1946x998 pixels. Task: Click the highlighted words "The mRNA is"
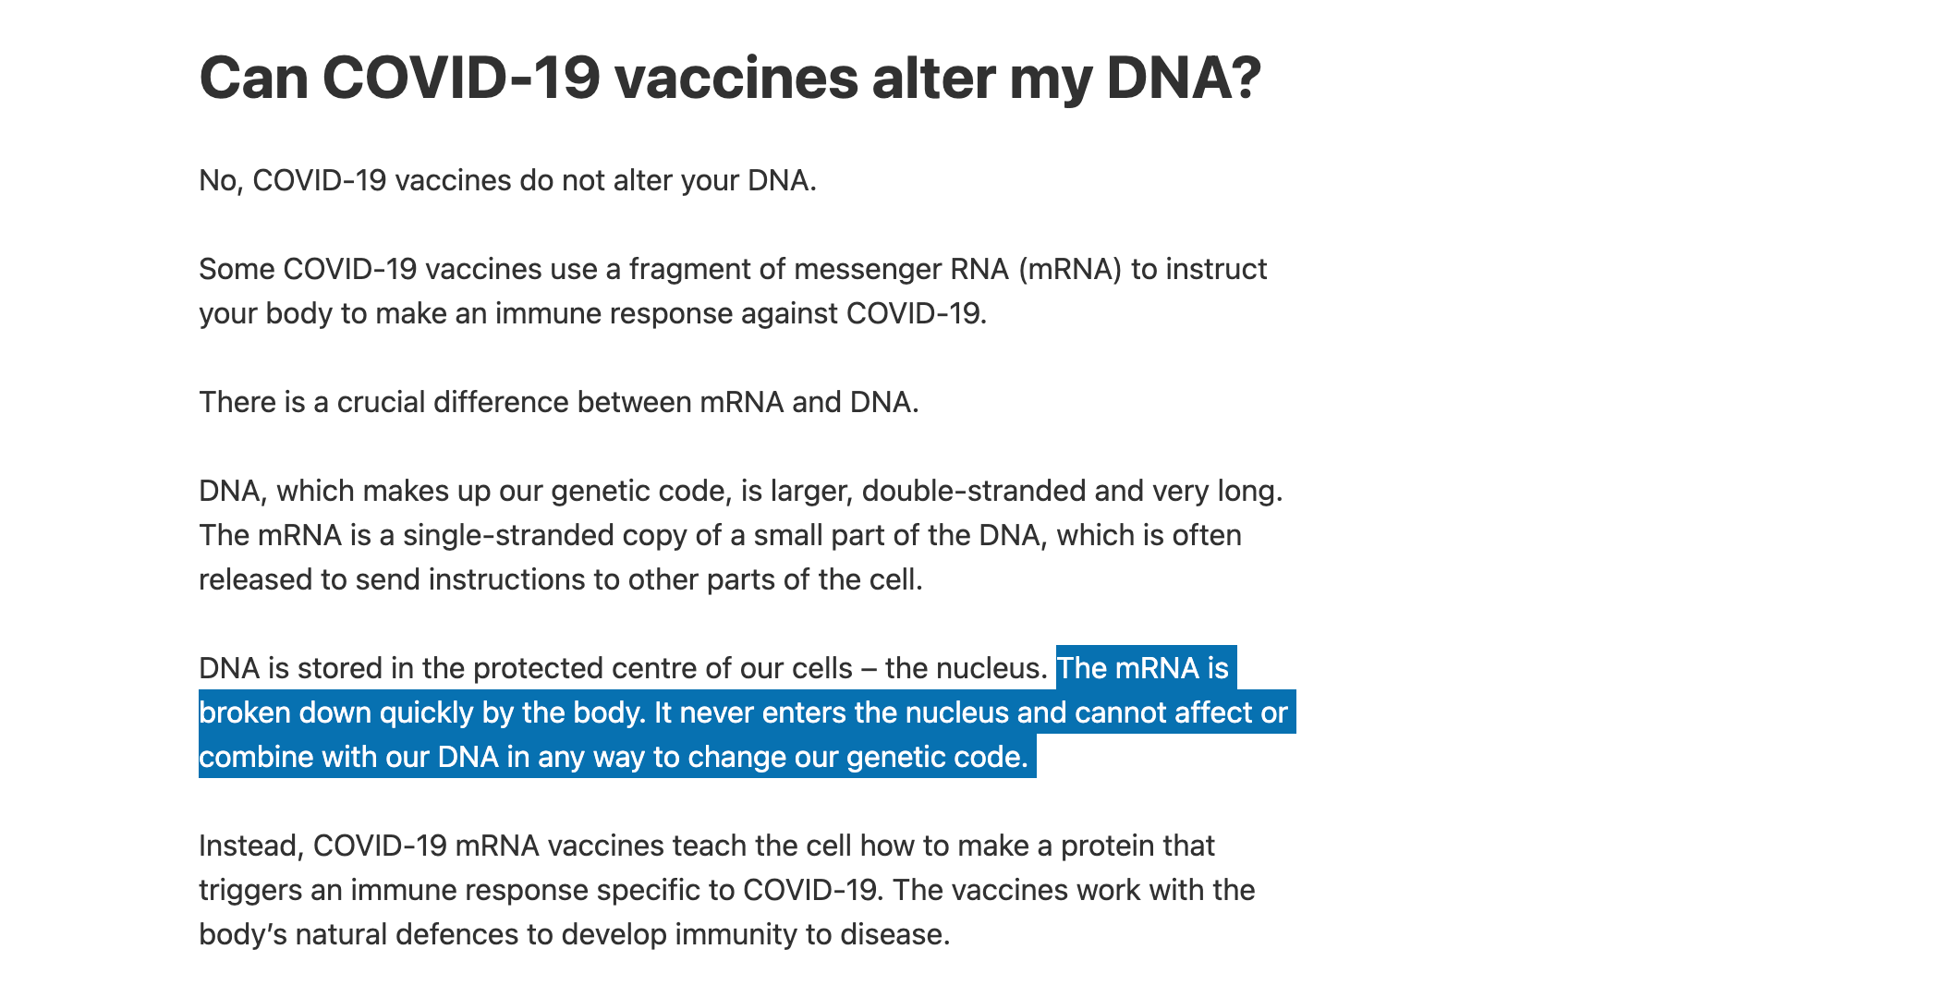1143,668
